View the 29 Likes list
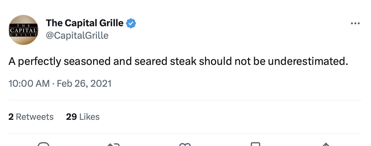 click(83, 117)
